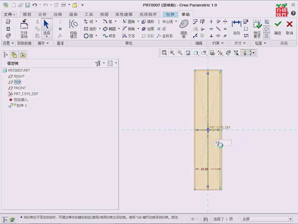Click the 65.00 dimension value in sketch
This screenshot has width=298, height=224.
click(x=205, y=169)
